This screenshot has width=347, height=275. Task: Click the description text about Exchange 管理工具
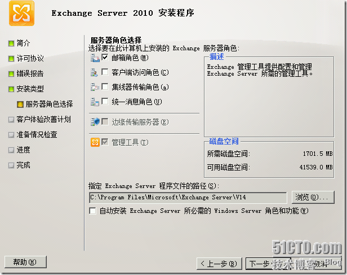tap(260, 70)
